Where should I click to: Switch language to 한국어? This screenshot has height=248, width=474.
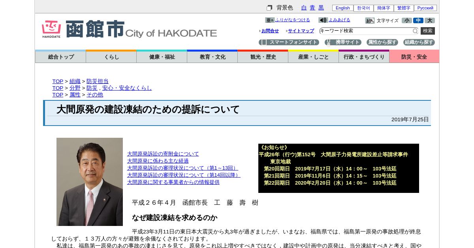tap(363, 8)
